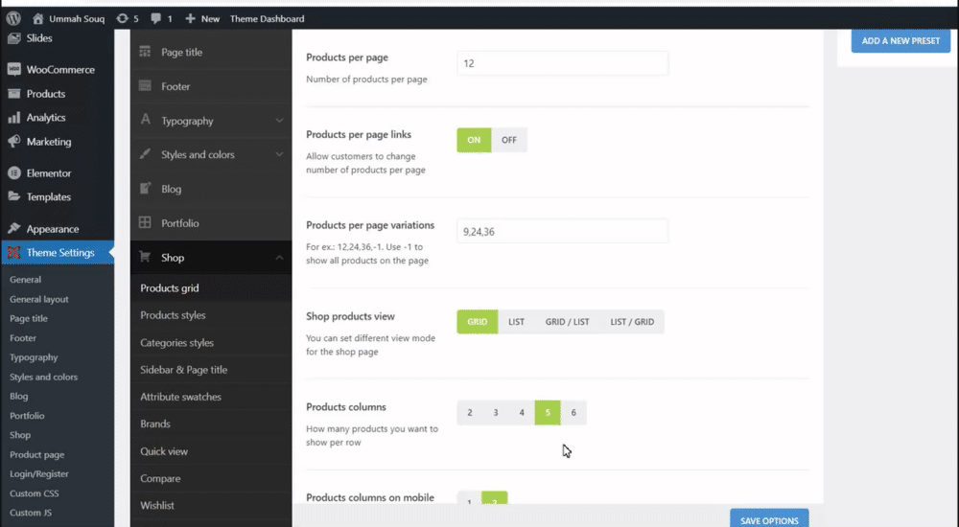Click the Products per page field

point(562,63)
